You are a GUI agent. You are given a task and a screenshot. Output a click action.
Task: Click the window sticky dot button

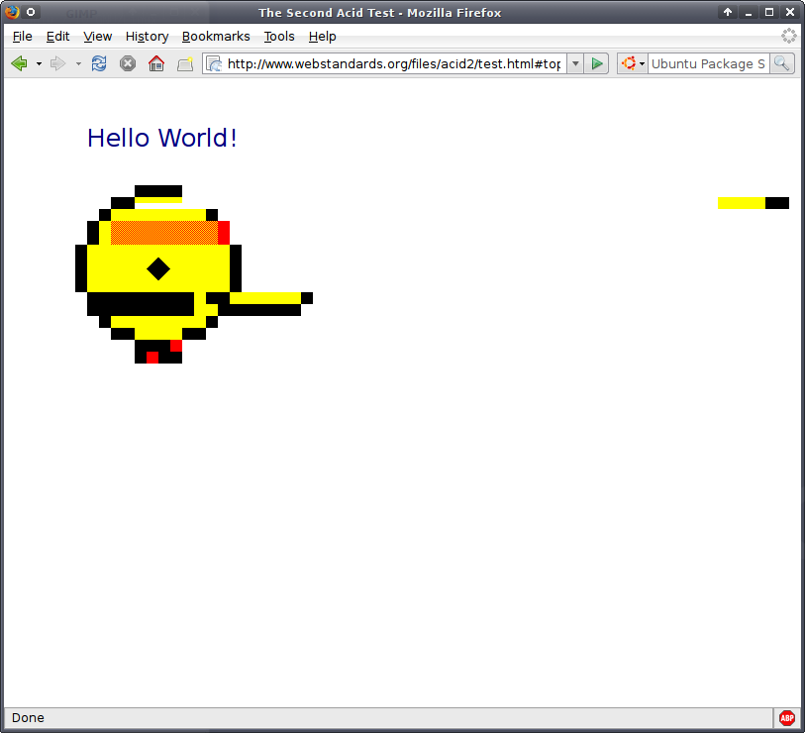(31, 12)
